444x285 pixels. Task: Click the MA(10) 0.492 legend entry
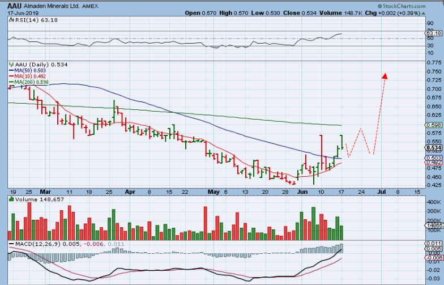pos(27,76)
